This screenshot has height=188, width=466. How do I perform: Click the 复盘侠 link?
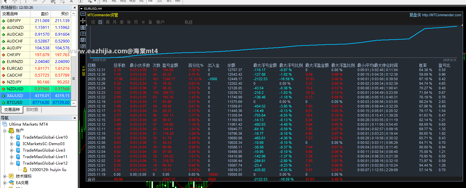click(x=415, y=15)
